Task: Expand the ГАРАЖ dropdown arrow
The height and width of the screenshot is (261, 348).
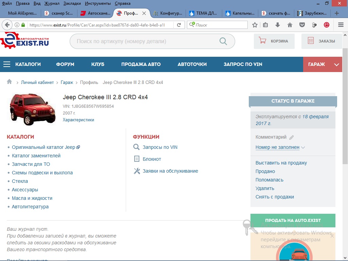Action: coord(336,65)
